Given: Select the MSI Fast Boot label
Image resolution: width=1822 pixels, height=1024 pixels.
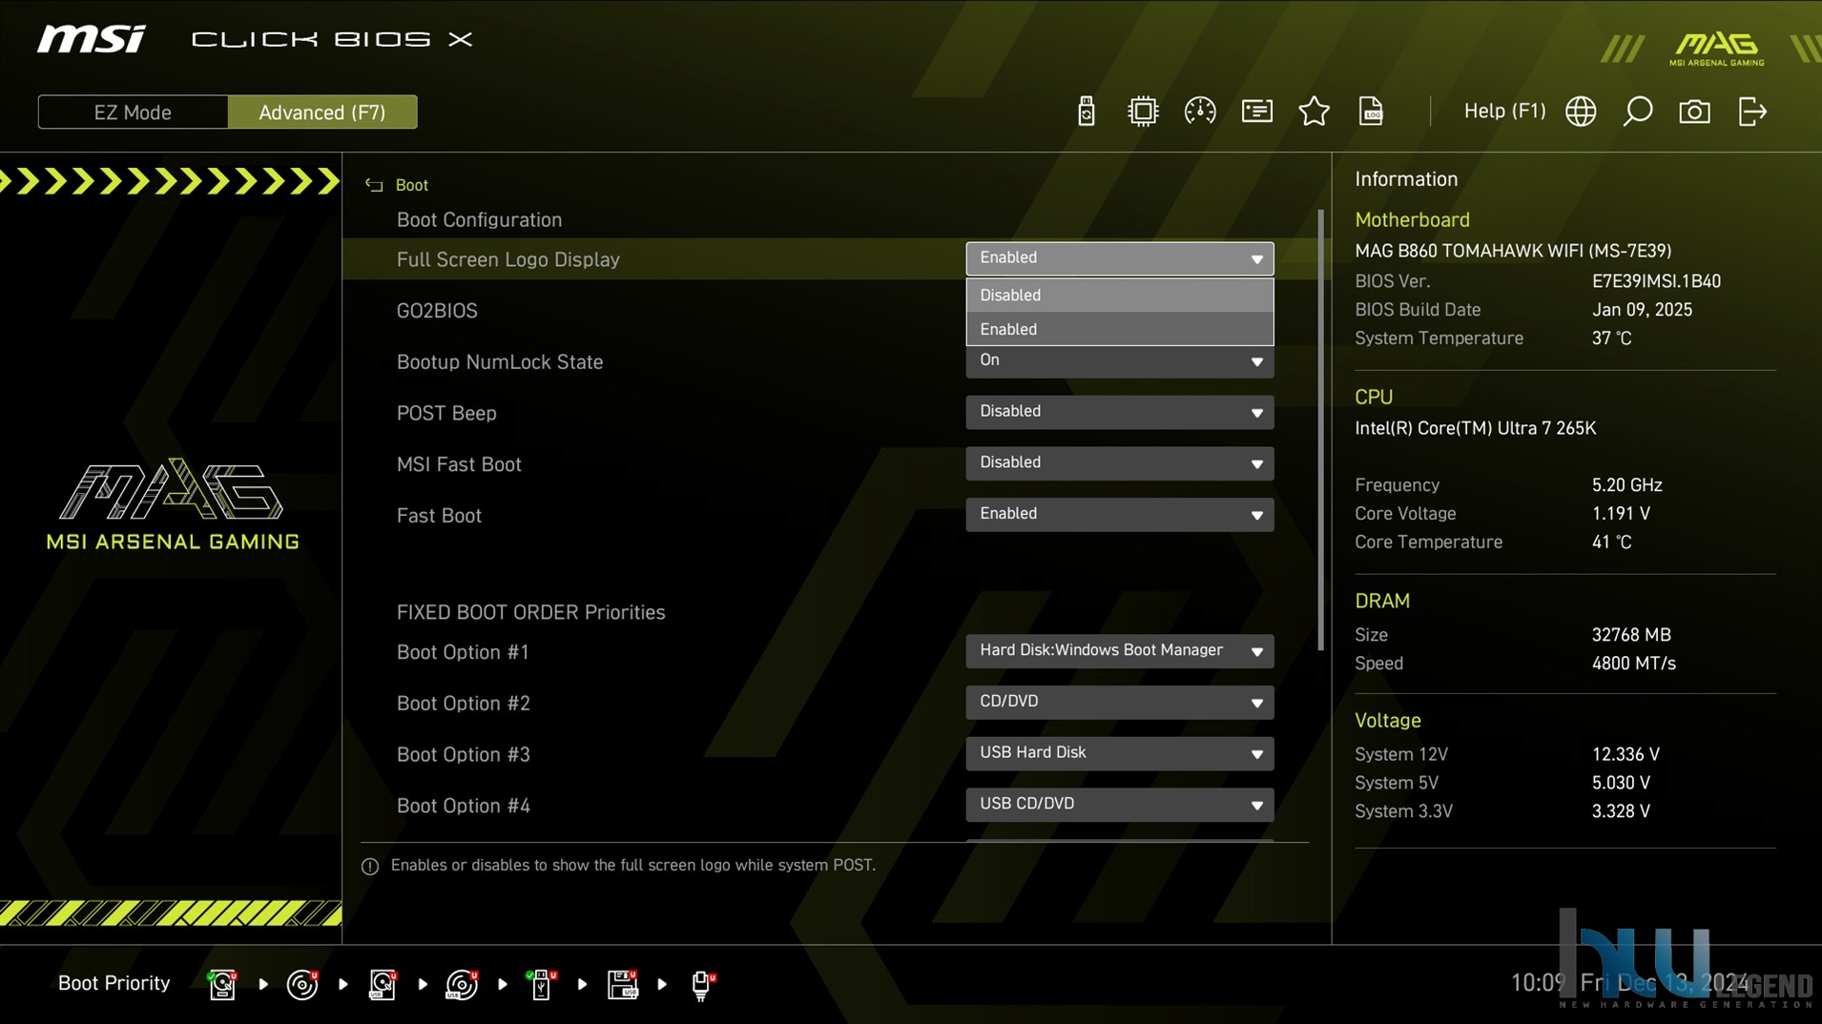Looking at the screenshot, I should point(459,464).
